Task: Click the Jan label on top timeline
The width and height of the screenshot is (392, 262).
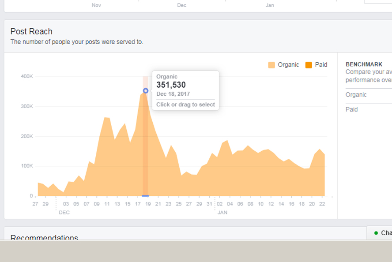Action: pos(270,5)
